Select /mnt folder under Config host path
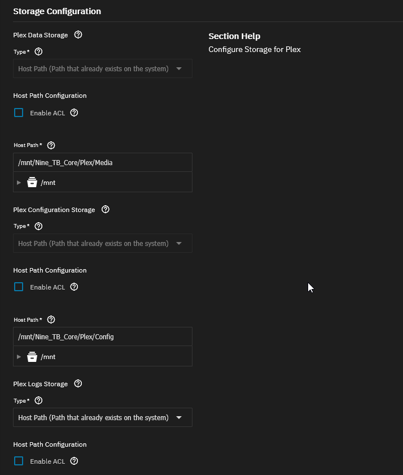The height and width of the screenshot is (475, 403). pyautogui.click(x=48, y=357)
